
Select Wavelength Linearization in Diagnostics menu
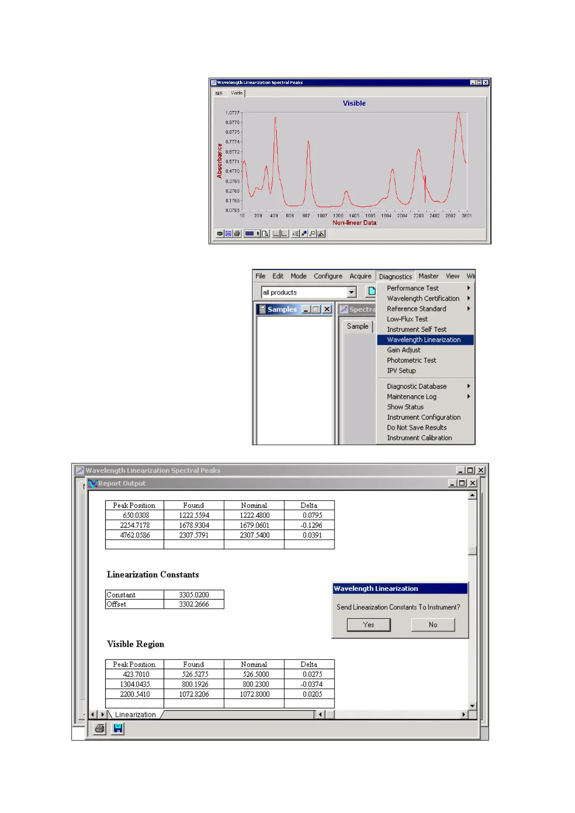[x=425, y=340]
